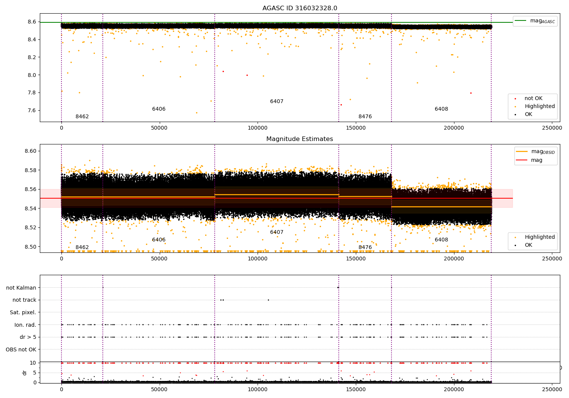Viewport: 569px width, 398px height.
Task: Click the 'OBS not OK' row label
Action: [x=21, y=349]
